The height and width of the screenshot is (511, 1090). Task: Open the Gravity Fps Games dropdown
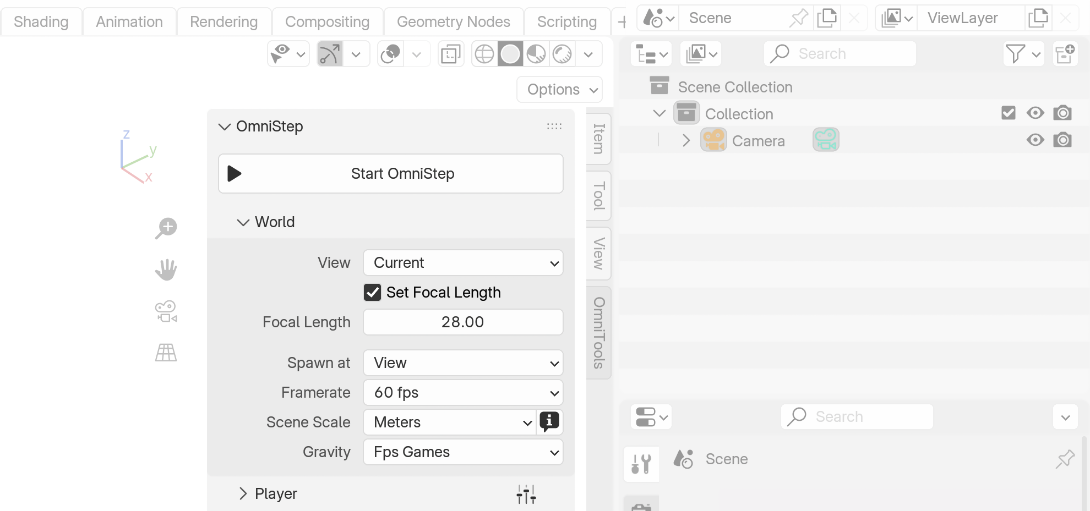[x=463, y=452]
